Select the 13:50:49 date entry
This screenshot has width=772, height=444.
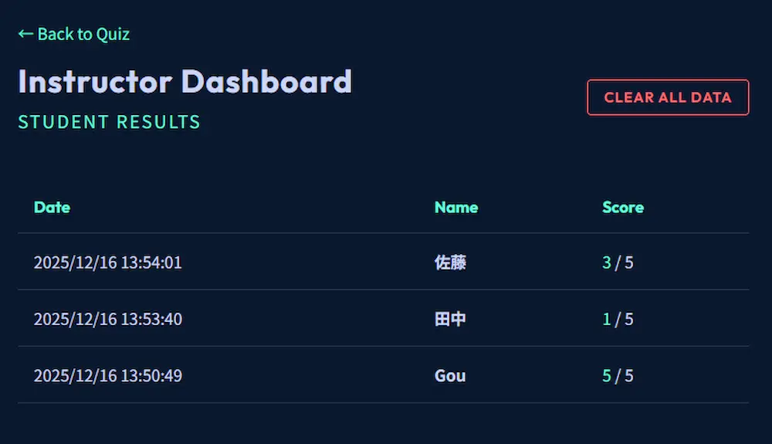108,376
